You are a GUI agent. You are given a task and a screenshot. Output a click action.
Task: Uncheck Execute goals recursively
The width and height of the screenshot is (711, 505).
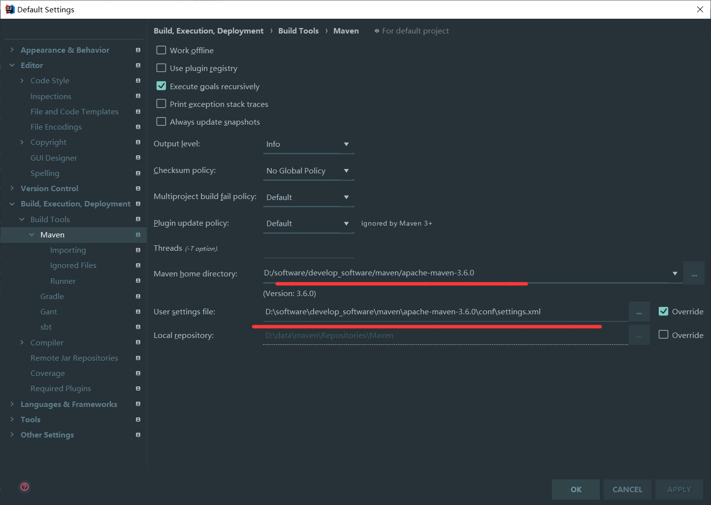161,86
